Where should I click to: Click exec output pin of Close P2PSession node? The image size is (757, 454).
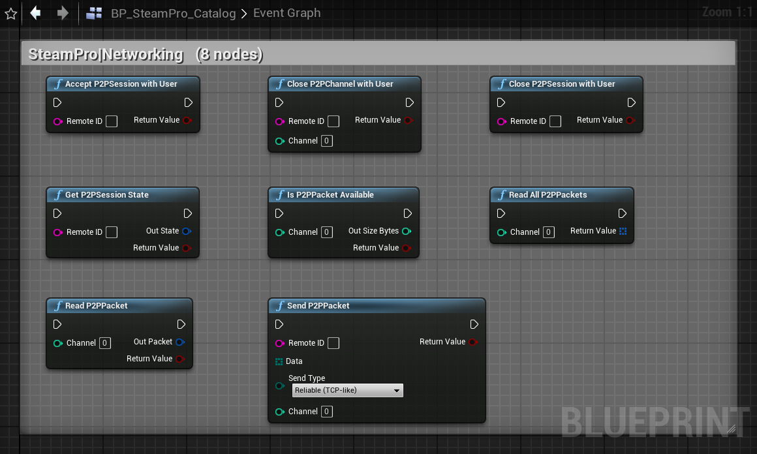pyautogui.click(x=632, y=102)
